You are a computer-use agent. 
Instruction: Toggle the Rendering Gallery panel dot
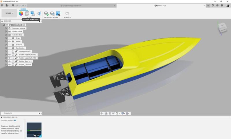(x=1, y=117)
